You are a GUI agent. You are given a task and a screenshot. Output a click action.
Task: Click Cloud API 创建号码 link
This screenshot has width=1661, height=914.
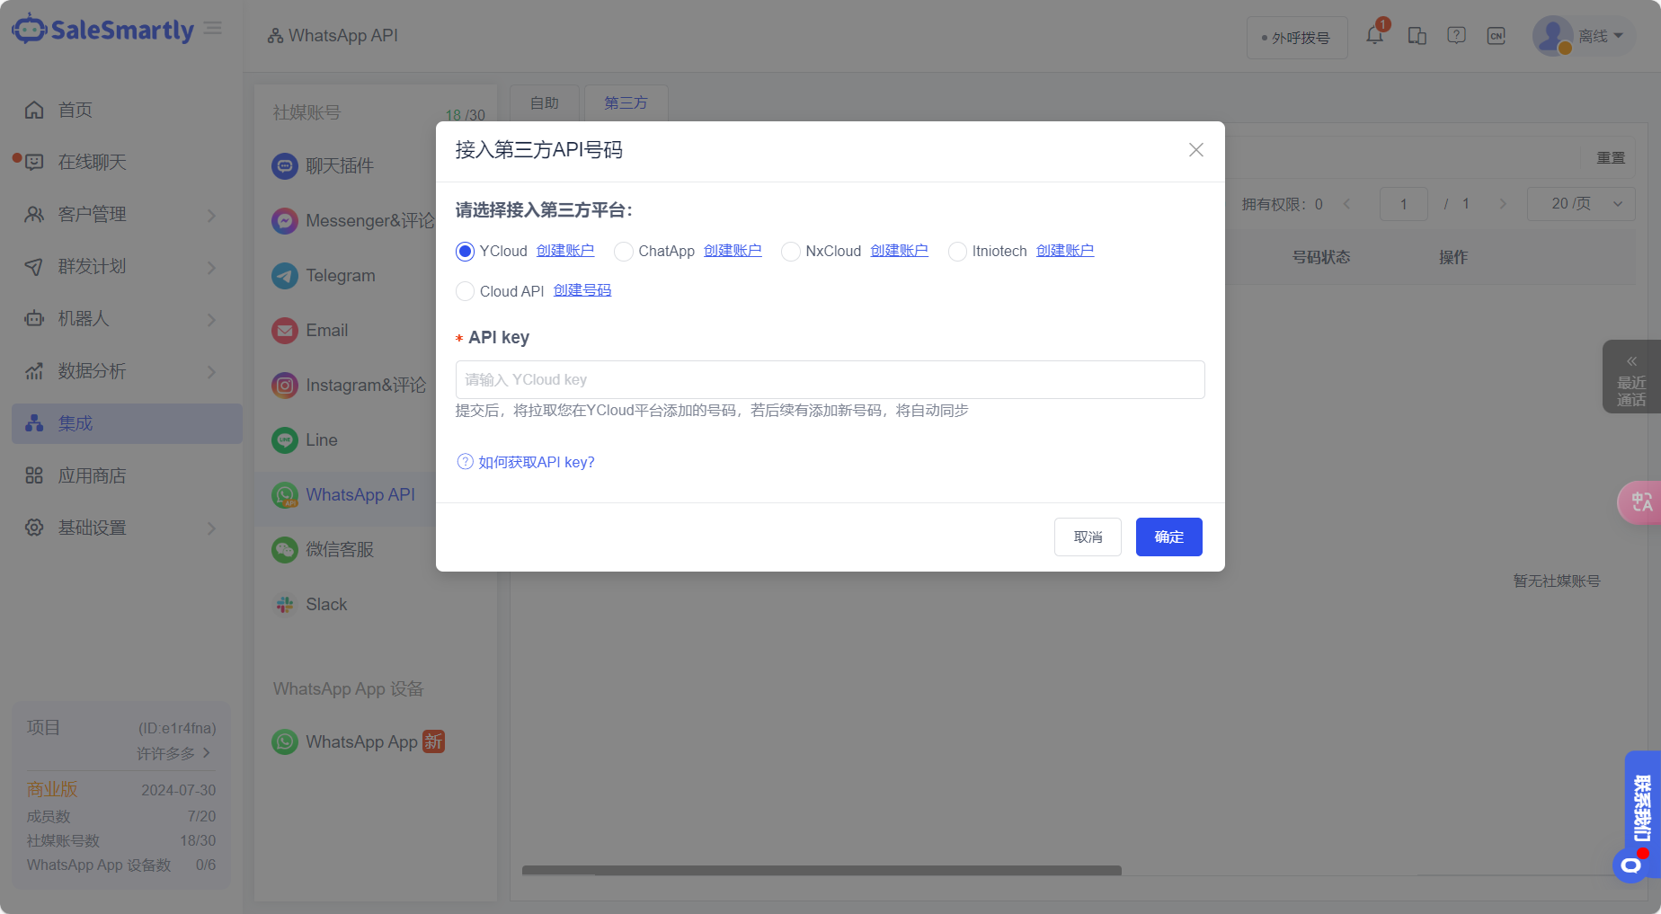pyautogui.click(x=582, y=290)
